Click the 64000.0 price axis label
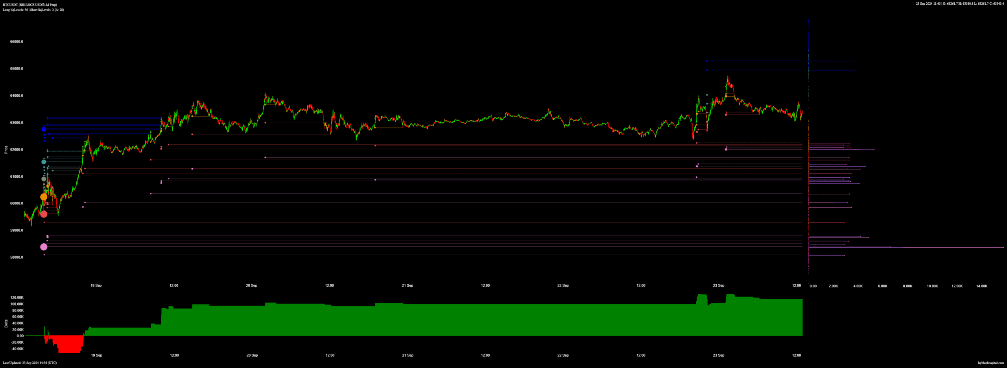The width and height of the screenshot is (1007, 368). coord(17,96)
